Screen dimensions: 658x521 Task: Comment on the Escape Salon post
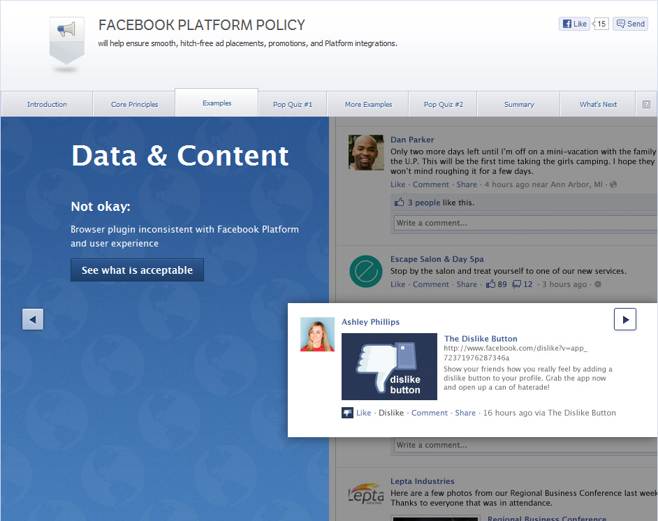[x=430, y=284]
